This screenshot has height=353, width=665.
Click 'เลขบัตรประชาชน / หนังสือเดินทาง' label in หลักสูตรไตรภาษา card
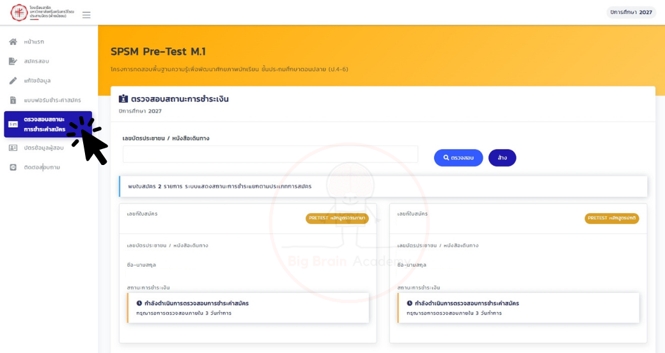[x=167, y=246]
